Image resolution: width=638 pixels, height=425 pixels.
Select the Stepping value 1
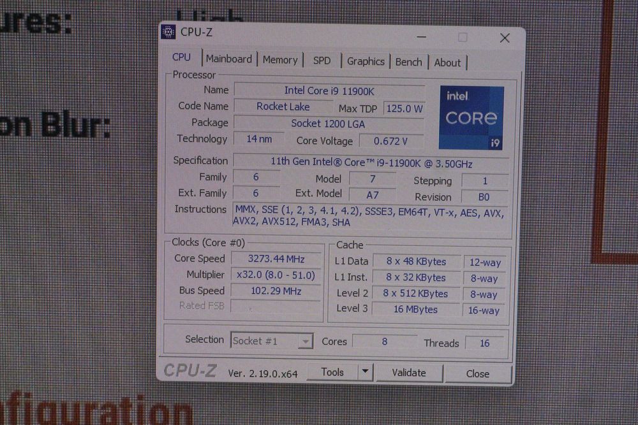(485, 181)
